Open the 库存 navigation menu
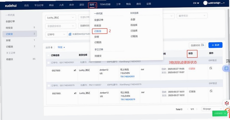 tap(72, 5)
